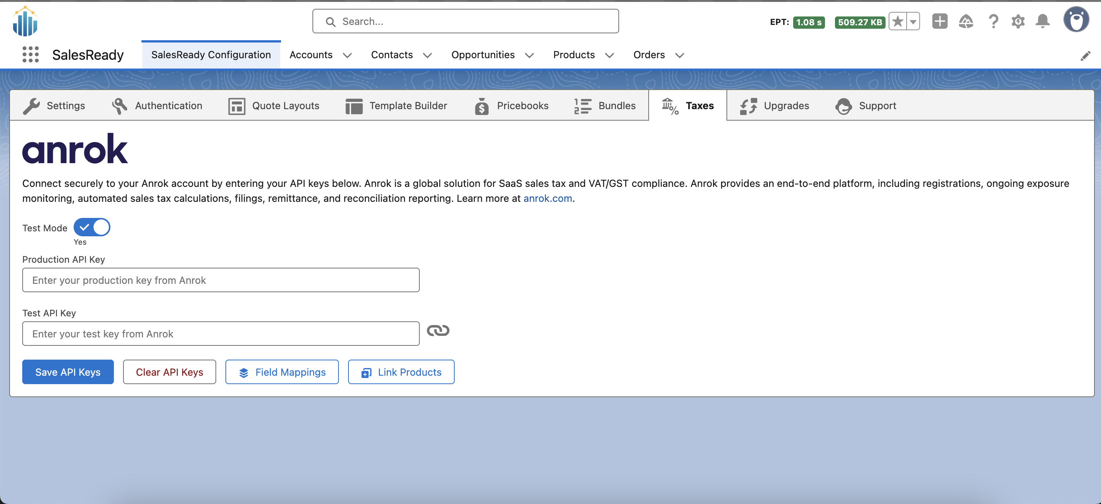
Task: Click the link icon beside Test API Key
Action: (x=438, y=331)
